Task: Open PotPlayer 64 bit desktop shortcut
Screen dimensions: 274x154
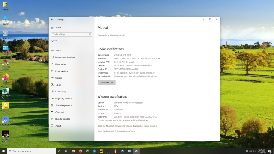Action: point(5,107)
